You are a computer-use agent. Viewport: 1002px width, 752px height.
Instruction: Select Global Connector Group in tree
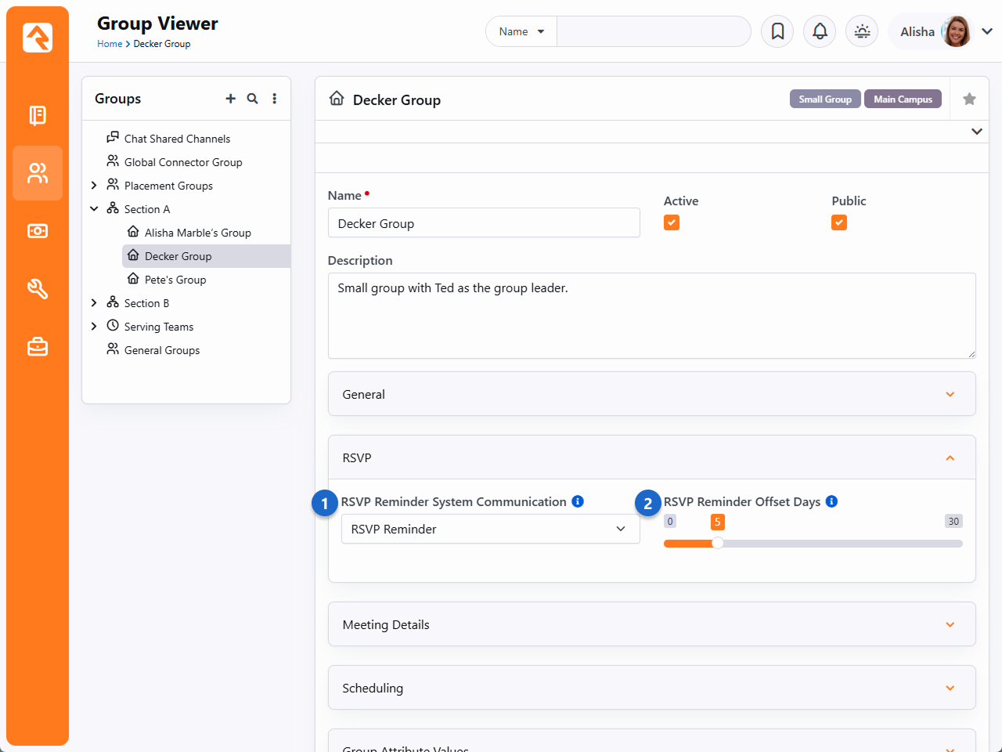tap(183, 162)
